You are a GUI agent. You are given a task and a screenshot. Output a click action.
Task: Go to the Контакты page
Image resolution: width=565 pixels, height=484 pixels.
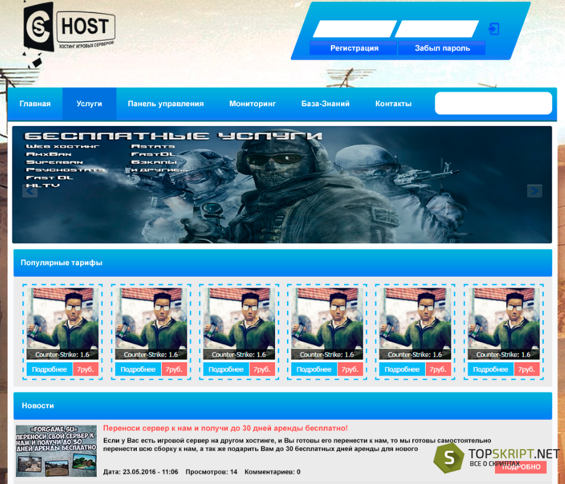click(393, 104)
